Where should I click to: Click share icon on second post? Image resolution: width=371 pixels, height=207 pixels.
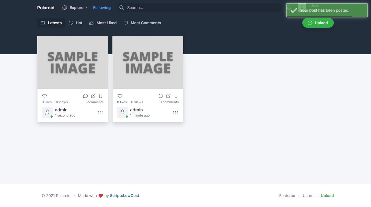pos(168,96)
